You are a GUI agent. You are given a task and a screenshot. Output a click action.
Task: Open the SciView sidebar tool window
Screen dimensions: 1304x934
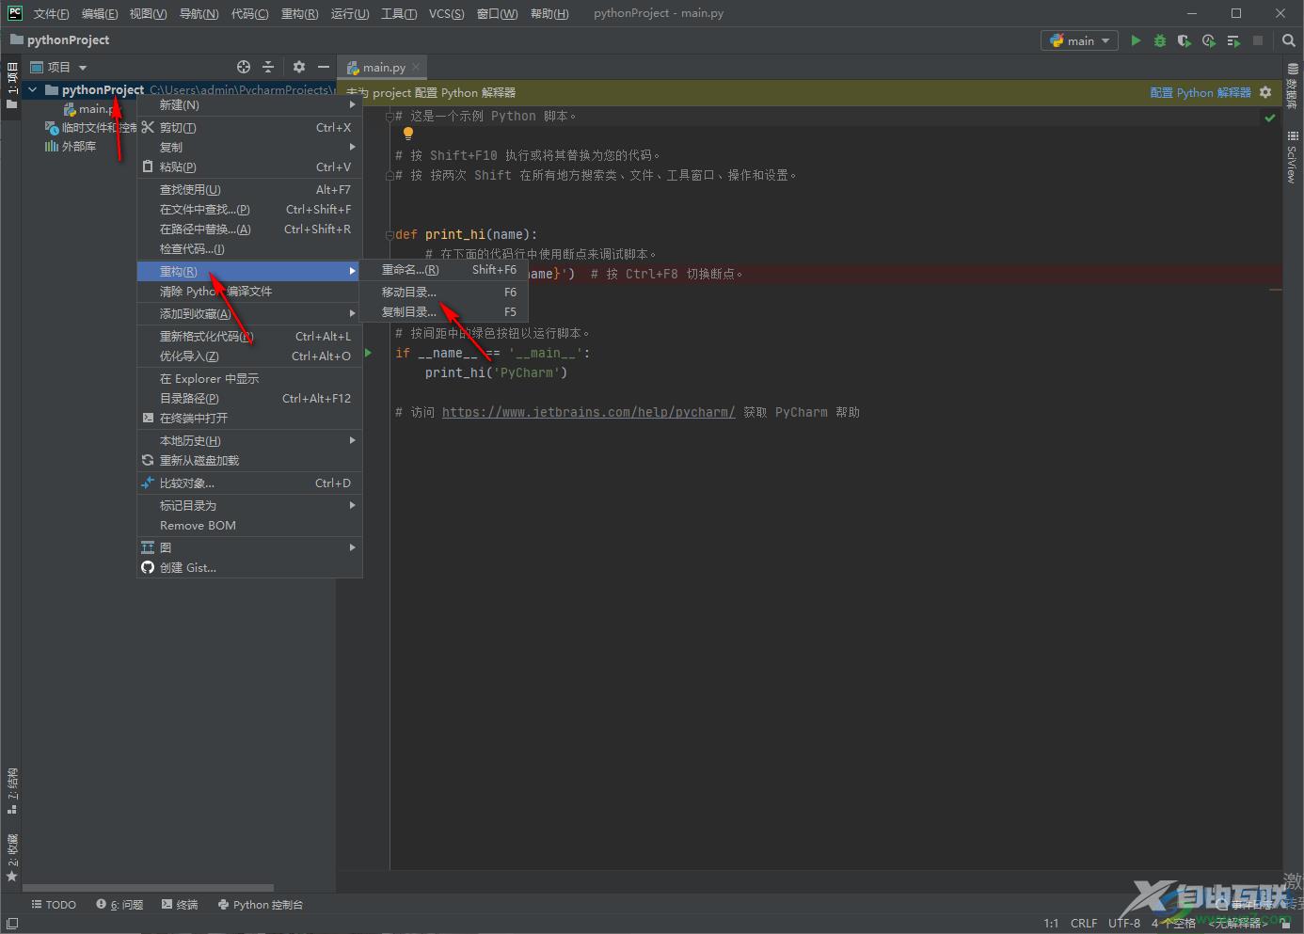point(1293,157)
